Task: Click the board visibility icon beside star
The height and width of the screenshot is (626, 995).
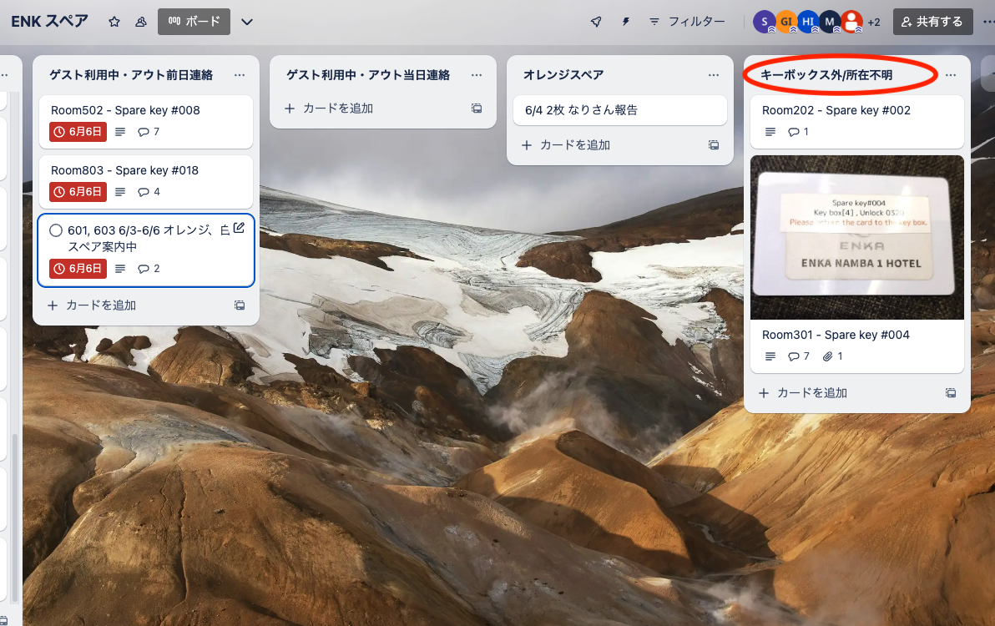Action: coord(140,22)
